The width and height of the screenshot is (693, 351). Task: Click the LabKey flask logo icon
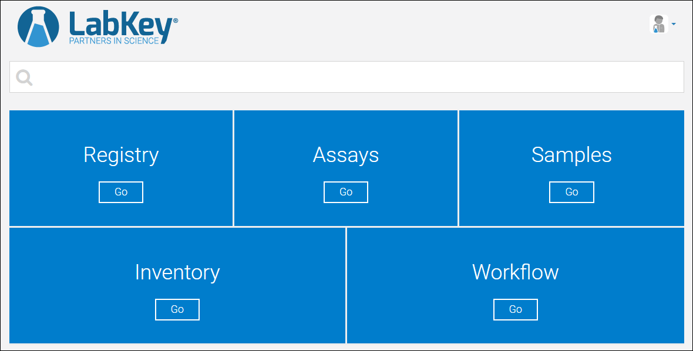[38, 26]
